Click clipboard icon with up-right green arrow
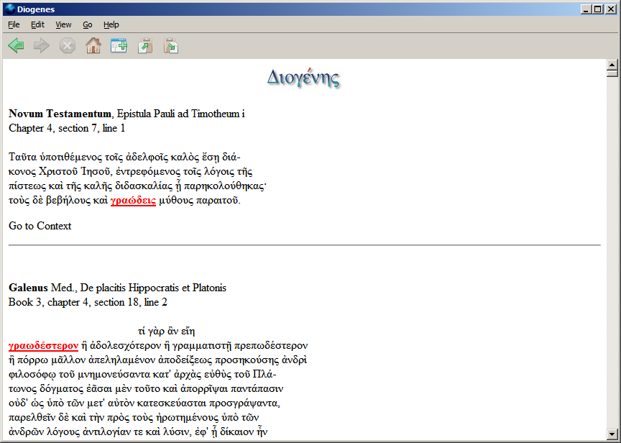Viewport: 621px width, 443px height. 145,46
